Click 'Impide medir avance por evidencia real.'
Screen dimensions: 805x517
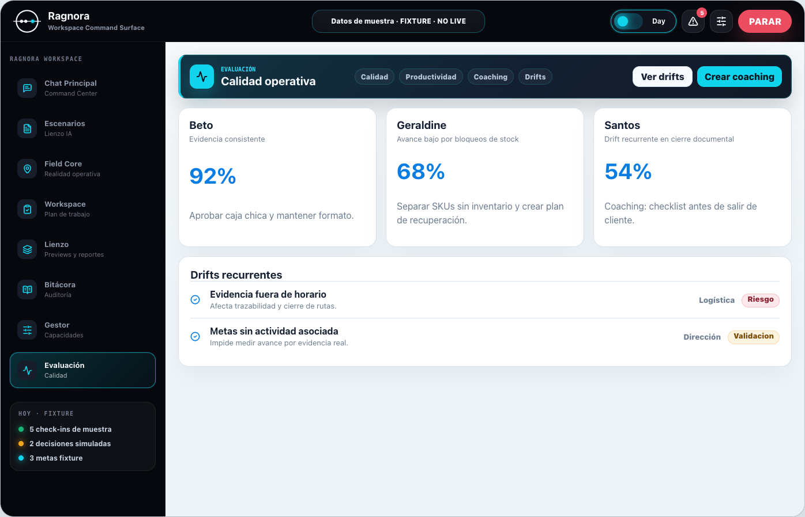279,343
